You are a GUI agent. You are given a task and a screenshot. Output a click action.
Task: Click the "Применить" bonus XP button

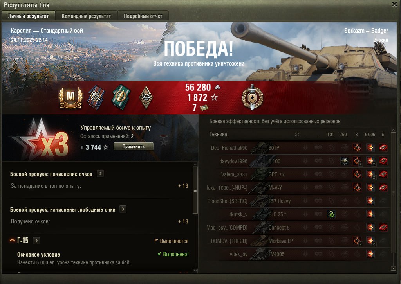[133, 147]
